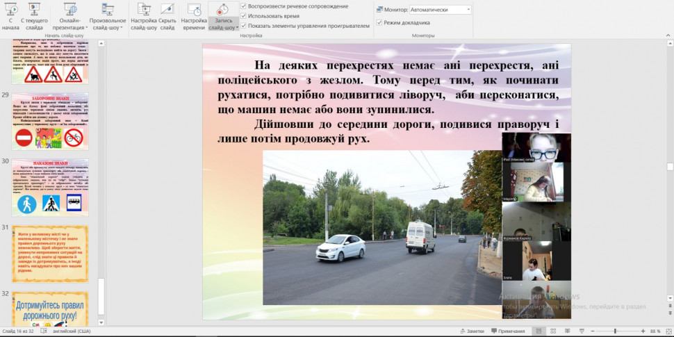This screenshot has width=674, height=337.
Task: Click Запись слайд-шоу record icon
Action: pyautogui.click(x=223, y=9)
